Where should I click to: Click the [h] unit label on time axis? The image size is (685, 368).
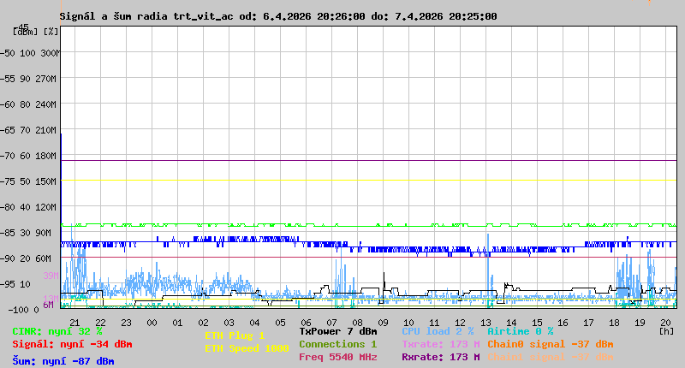[x=666, y=330]
